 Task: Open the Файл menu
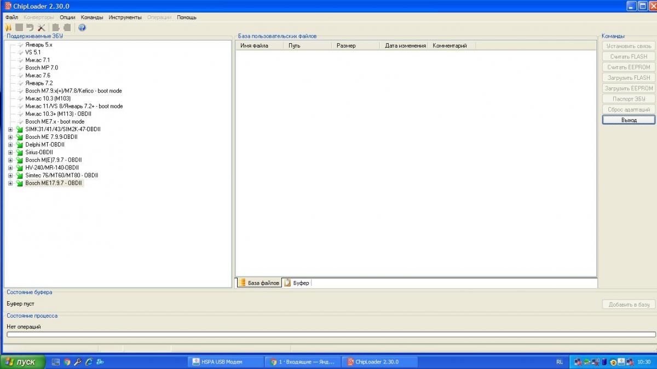pos(11,17)
